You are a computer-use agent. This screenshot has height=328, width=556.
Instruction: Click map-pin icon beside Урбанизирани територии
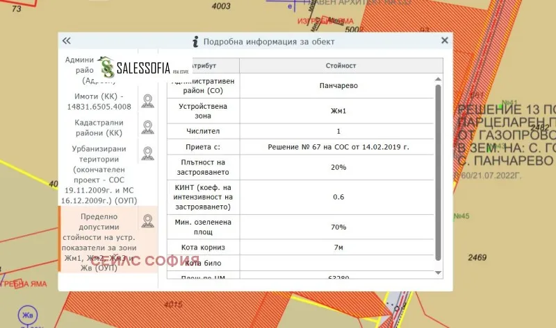coord(147,153)
